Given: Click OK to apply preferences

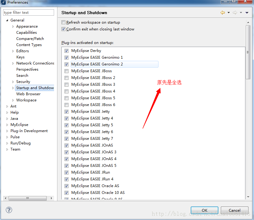Looking at the screenshot, I should [x=205, y=210].
